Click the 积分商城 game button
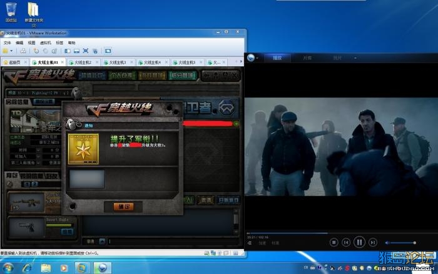The height and width of the screenshot is (274, 438). (183, 76)
